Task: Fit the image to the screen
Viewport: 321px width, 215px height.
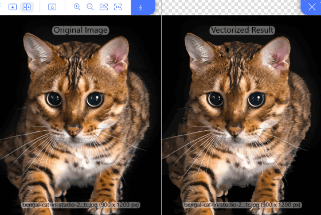Action: [x=104, y=7]
